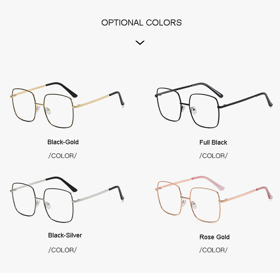Select the Rose Gold color label
The image size is (280, 280).
[x=215, y=237]
